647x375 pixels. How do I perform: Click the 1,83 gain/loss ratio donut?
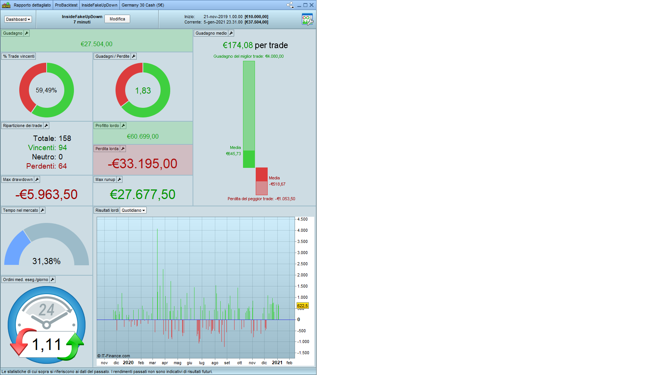(x=143, y=90)
